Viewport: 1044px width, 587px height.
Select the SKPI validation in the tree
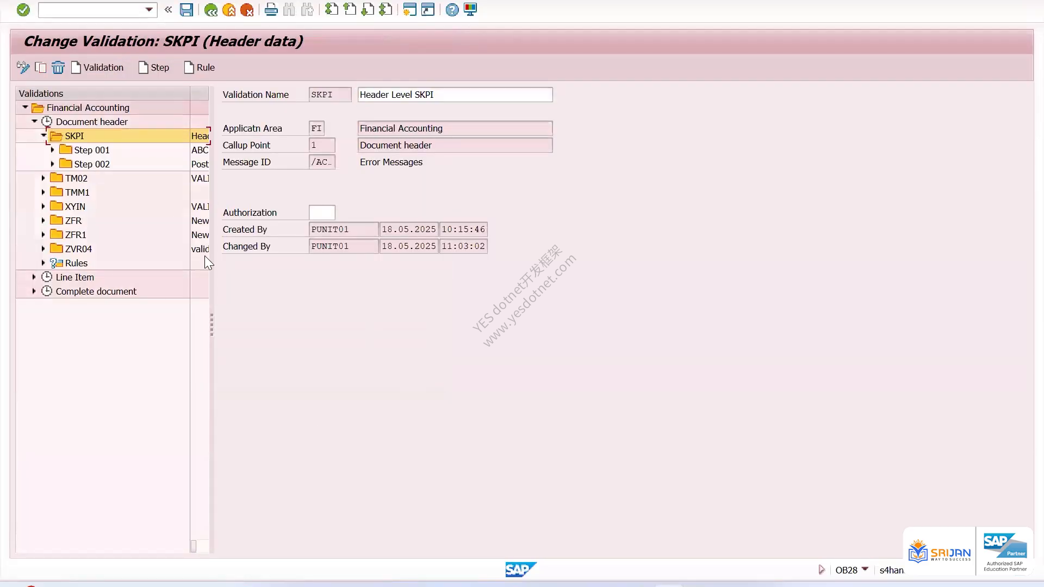pos(74,136)
